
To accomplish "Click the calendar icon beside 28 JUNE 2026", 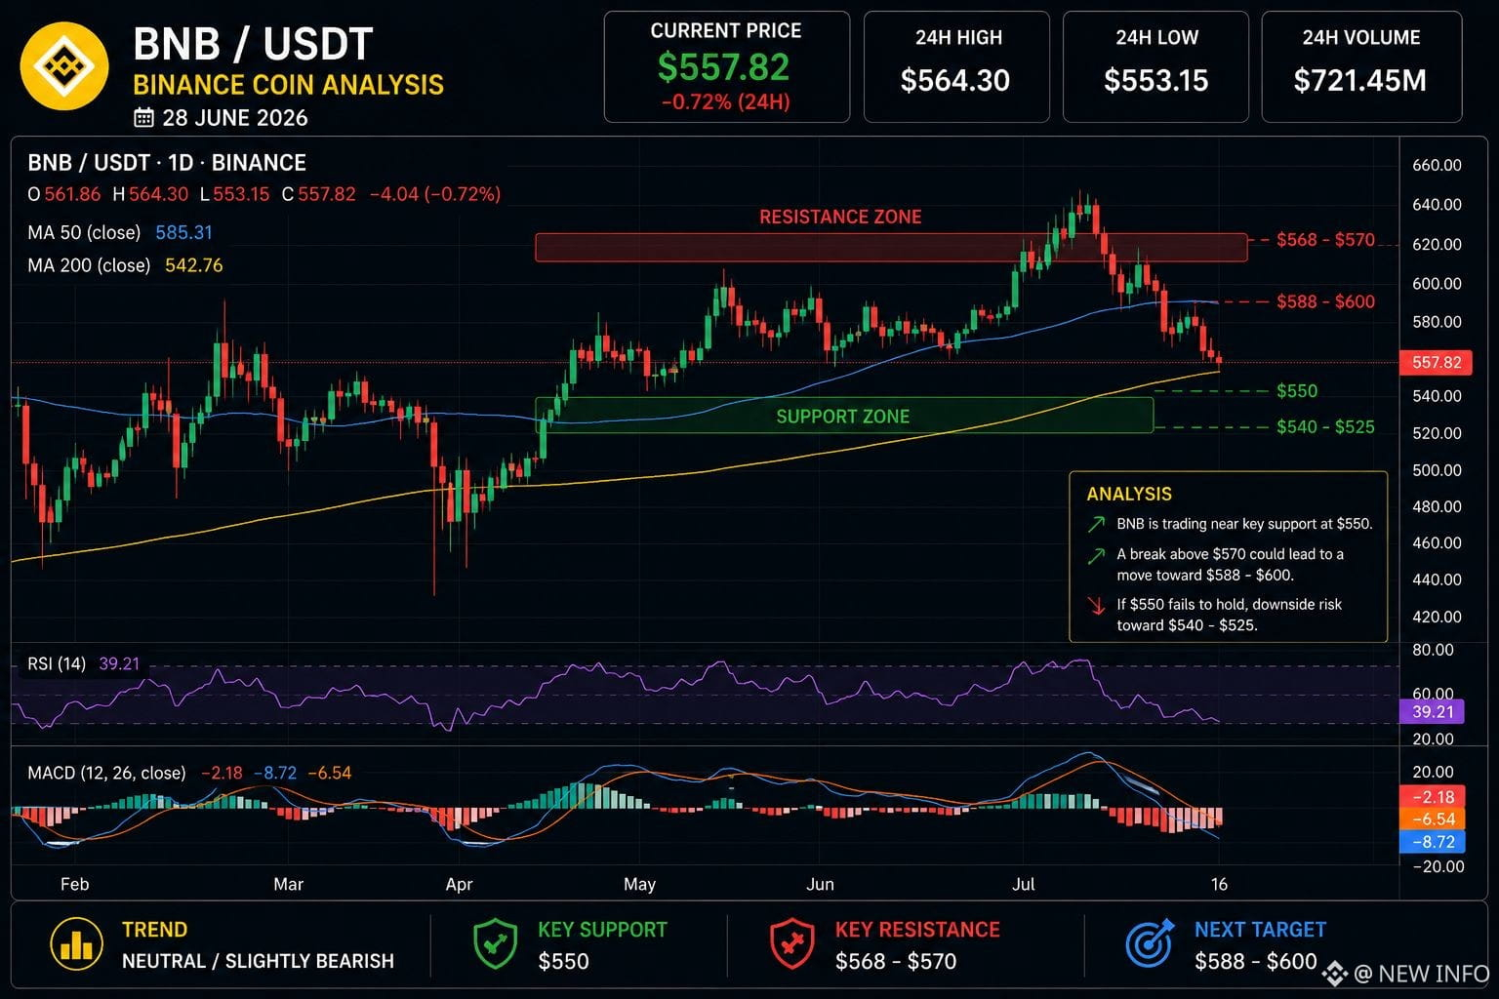I will pos(143,118).
